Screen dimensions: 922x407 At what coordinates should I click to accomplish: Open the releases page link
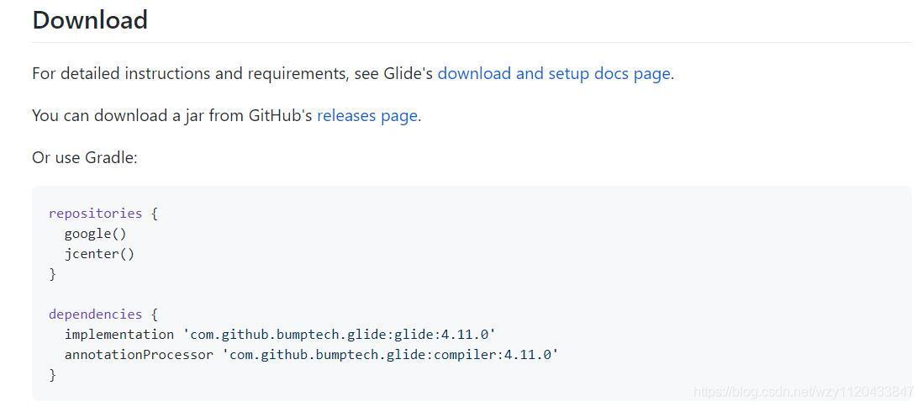[367, 115]
